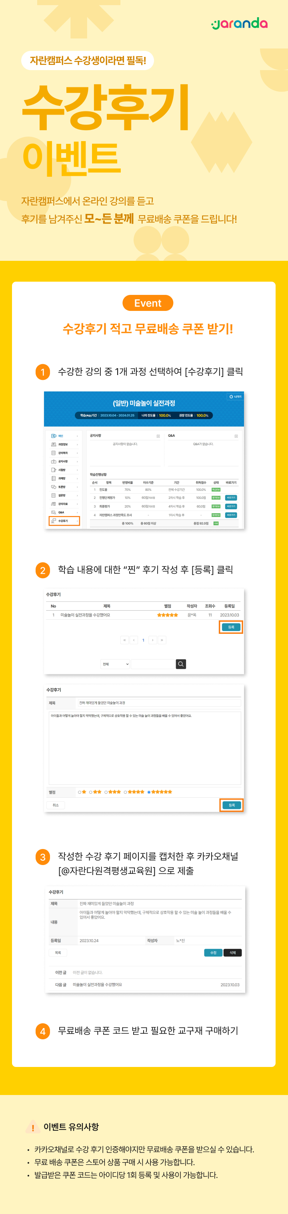Select page 1 in pagination

click(143, 640)
